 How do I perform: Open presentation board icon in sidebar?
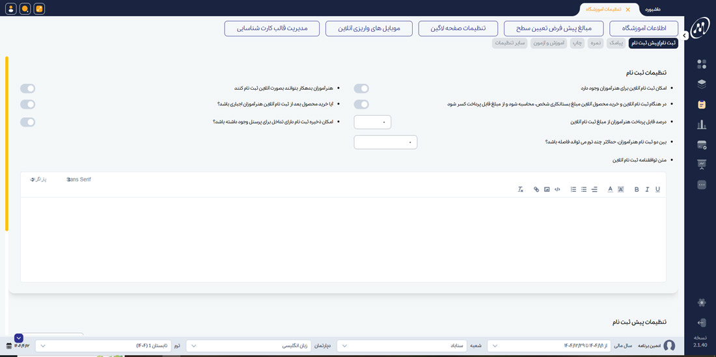(702, 165)
